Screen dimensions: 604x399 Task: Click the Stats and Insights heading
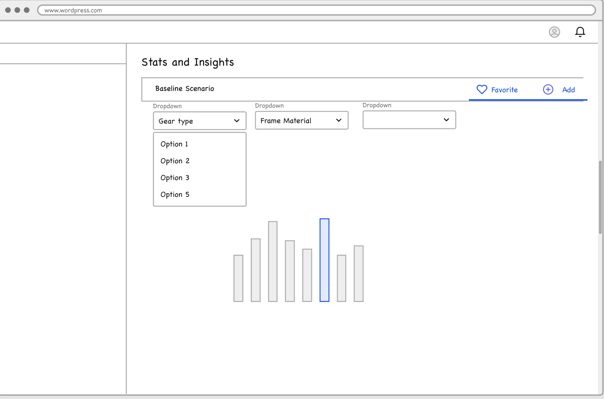187,62
